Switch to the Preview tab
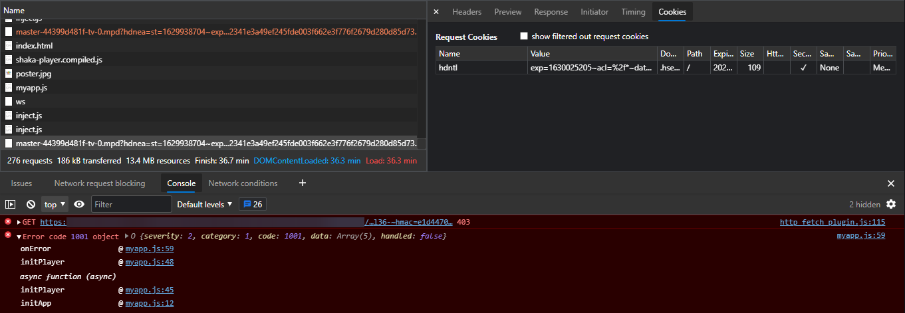Viewport: 905px width, 313px height. [x=508, y=12]
